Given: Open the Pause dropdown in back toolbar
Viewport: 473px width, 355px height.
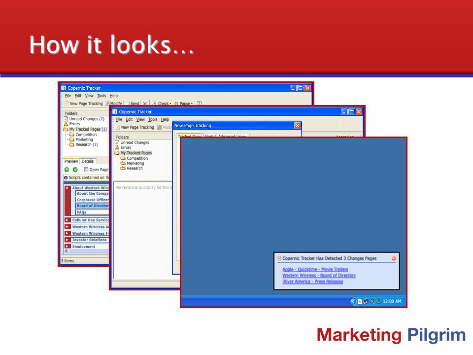Looking at the screenshot, I should [183, 104].
